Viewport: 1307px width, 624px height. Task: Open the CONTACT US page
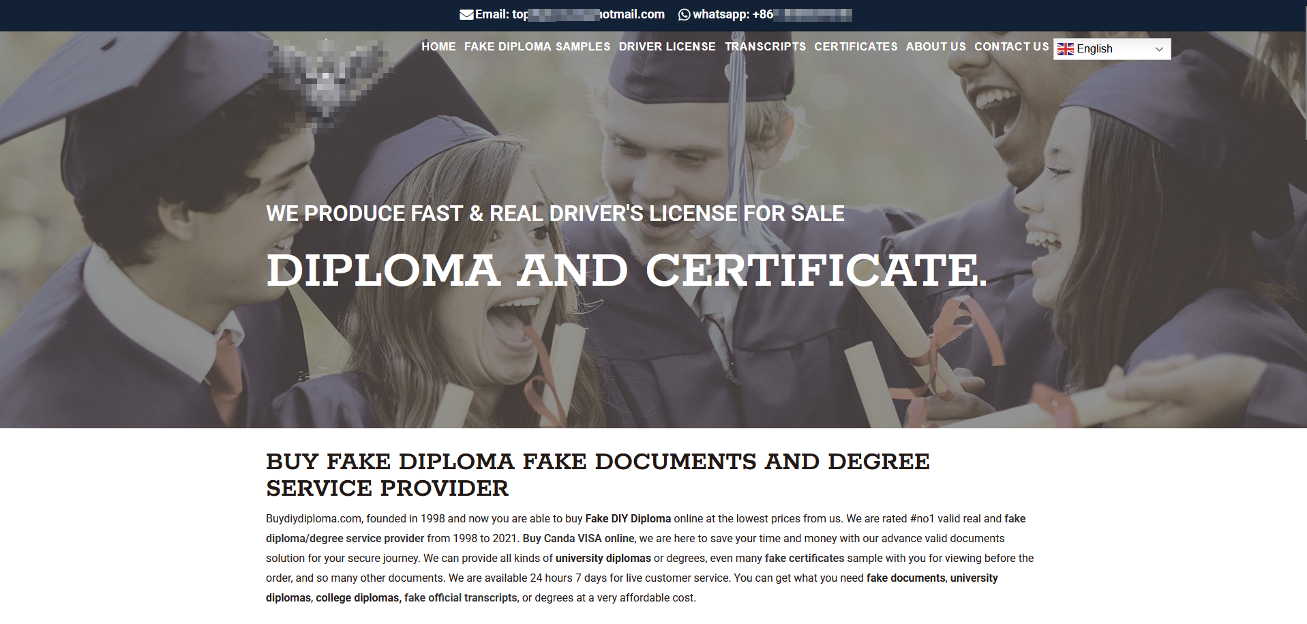(x=1011, y=46)
